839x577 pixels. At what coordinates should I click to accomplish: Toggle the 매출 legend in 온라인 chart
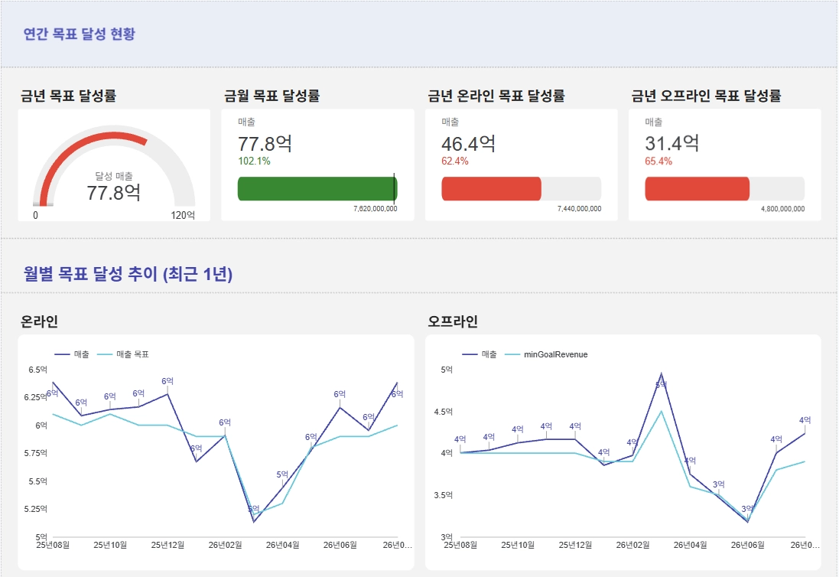click(x=72, y=354)
